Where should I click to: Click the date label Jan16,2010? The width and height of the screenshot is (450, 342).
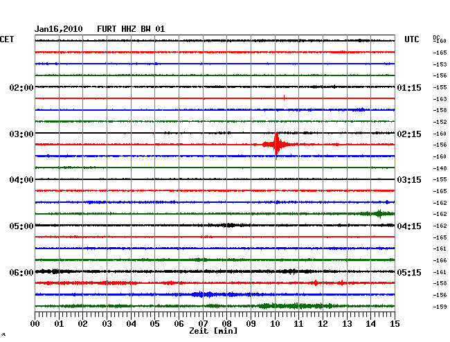[x=59, y=29]
